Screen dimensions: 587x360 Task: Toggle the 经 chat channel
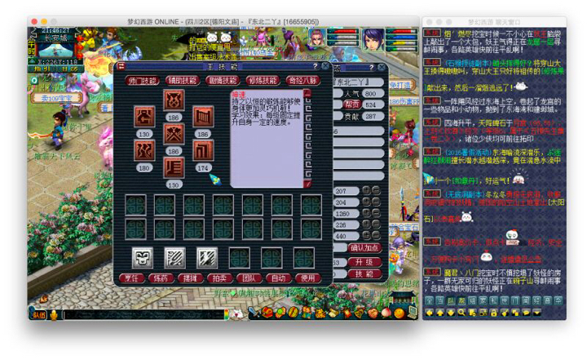[536, 300]
